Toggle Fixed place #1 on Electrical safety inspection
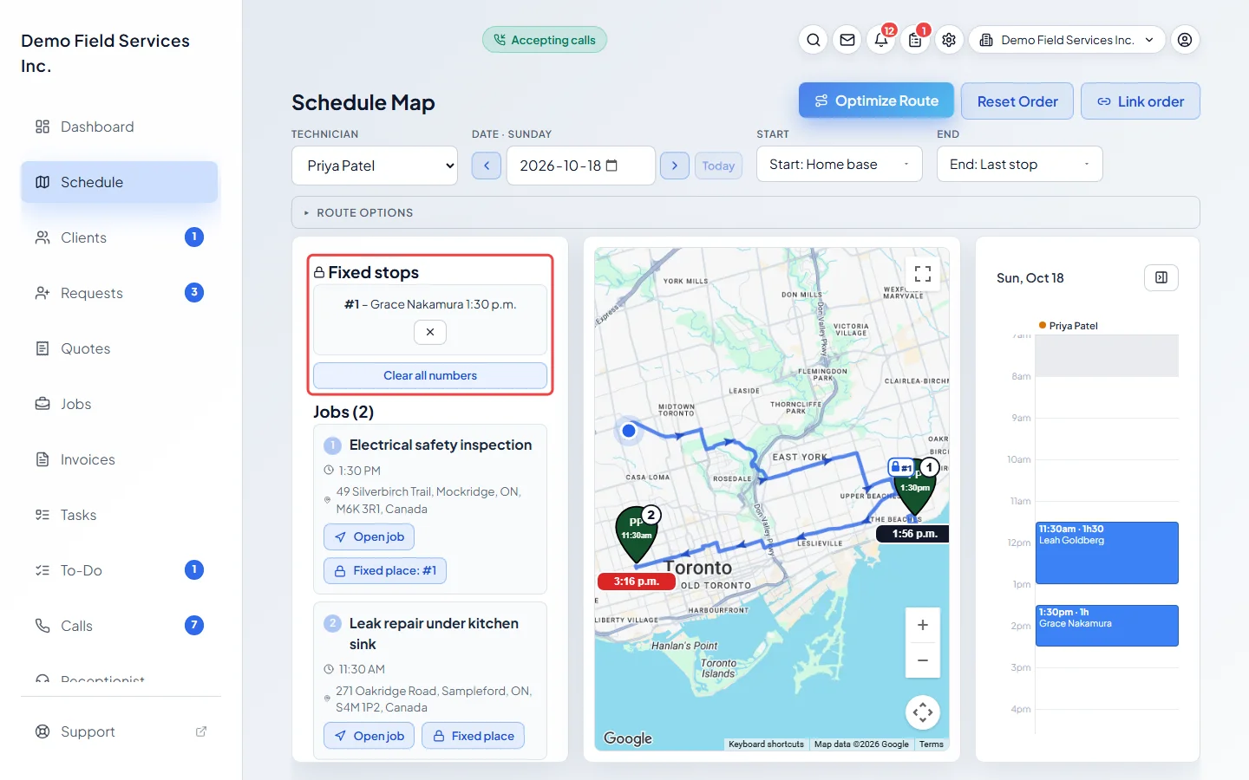Screen dimensions: 1249x780 click(x=386, y=570)
